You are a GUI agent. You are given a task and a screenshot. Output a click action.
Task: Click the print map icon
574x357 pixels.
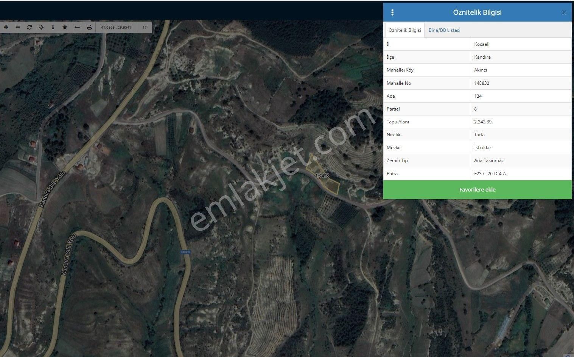click(89, 27)
